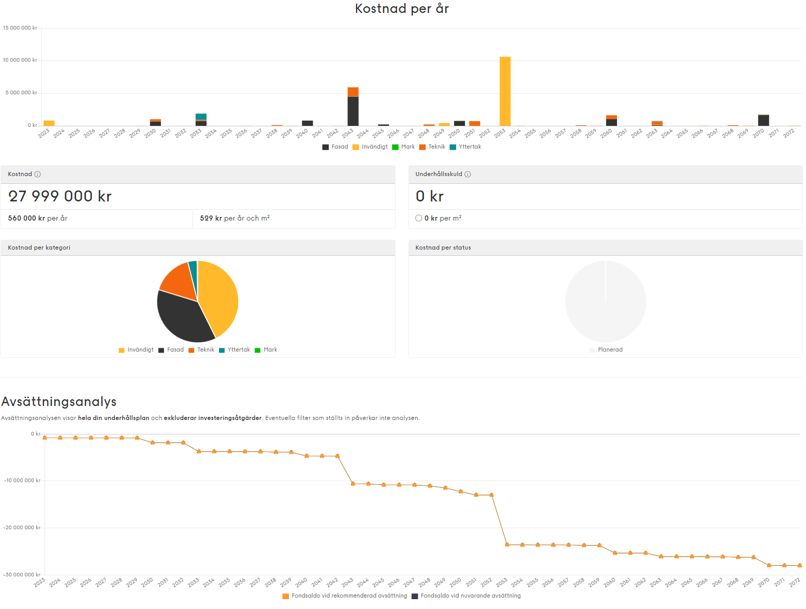Screen dimensions: 806x609
Task: Click the Teknik legend item under bar chart
Action: [x=432, y=147]
